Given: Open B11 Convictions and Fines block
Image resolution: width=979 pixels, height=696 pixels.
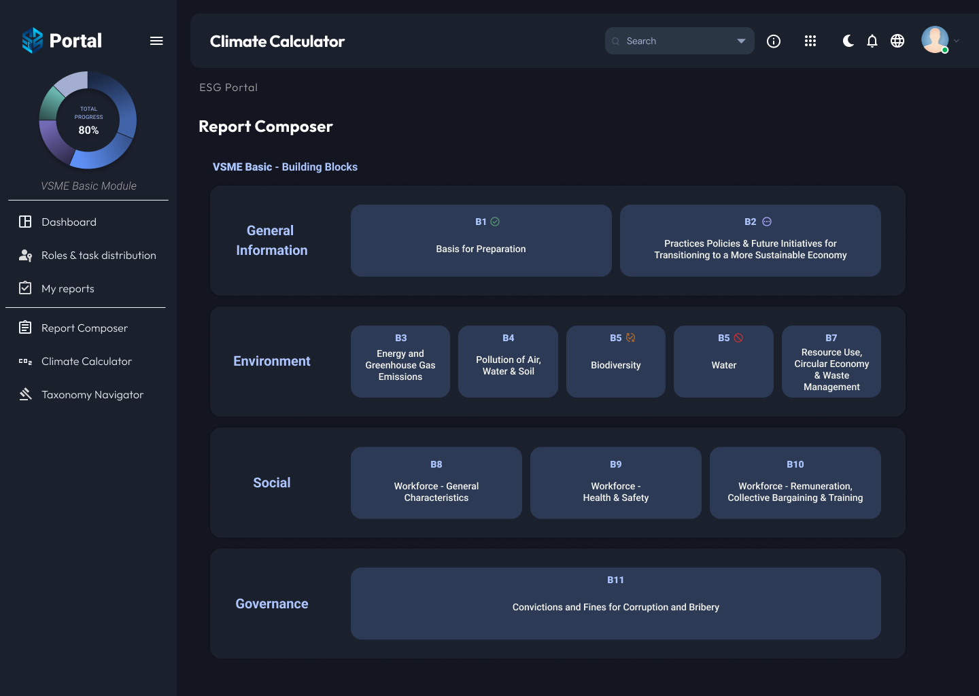Looking at the screenshot, I should click(x=615, y=604).
